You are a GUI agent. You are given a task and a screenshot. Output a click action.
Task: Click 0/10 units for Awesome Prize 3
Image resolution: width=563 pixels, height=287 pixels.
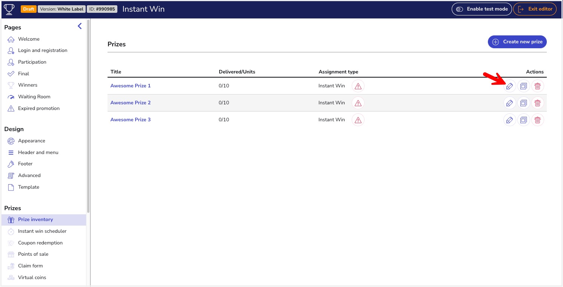click(x=224, y=120)
